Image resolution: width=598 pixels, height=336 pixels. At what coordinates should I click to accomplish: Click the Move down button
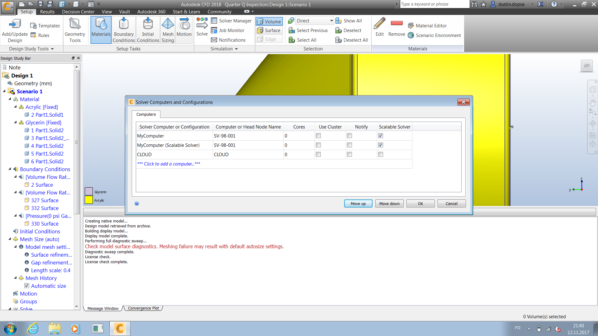(x=389, y=203)
